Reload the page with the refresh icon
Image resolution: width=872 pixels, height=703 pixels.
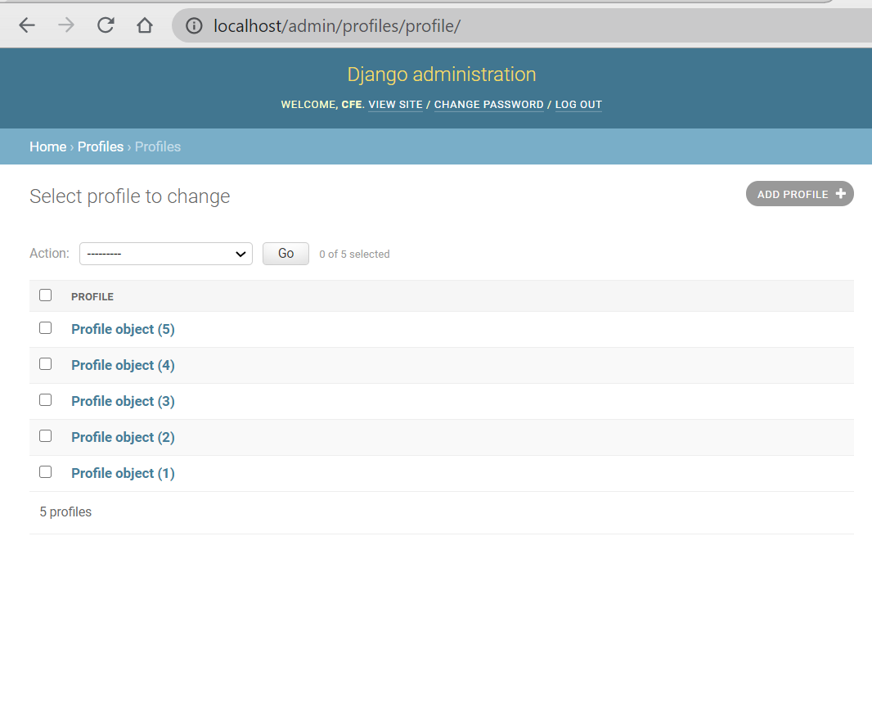coord(106,25)
